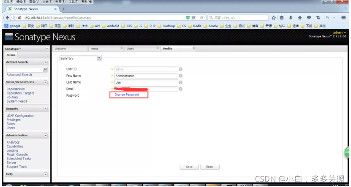Go to the browser home icon
351x187 pixels.
click(300, 18)
